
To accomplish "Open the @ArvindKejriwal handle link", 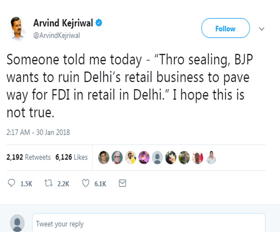I will point(56,36).
